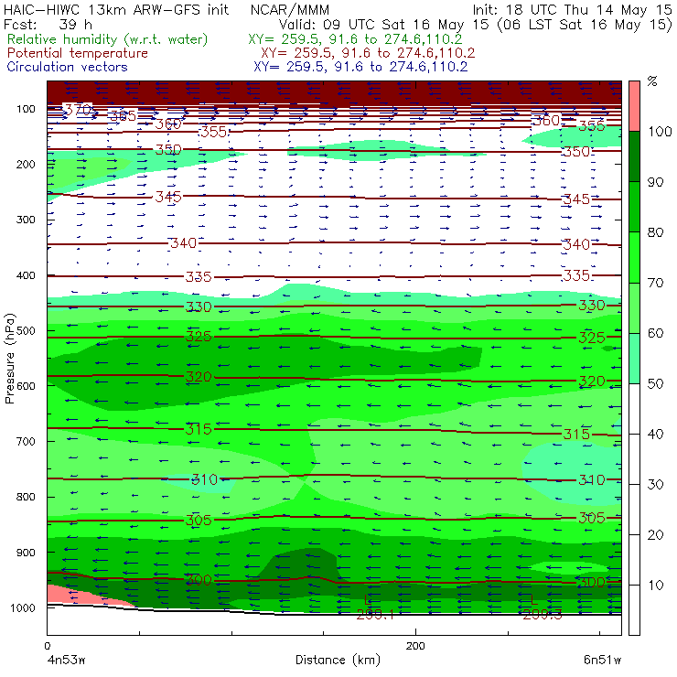Screen dimensions: 677x677
Task: Click the '80' colorbar label
Action: (655, 232)
